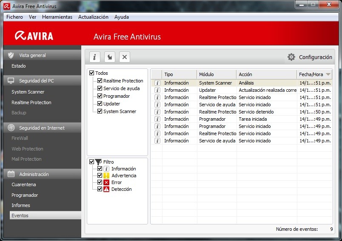Open System Scanner in the sidebar
342x241 pixels.
[x=28, y=92]
